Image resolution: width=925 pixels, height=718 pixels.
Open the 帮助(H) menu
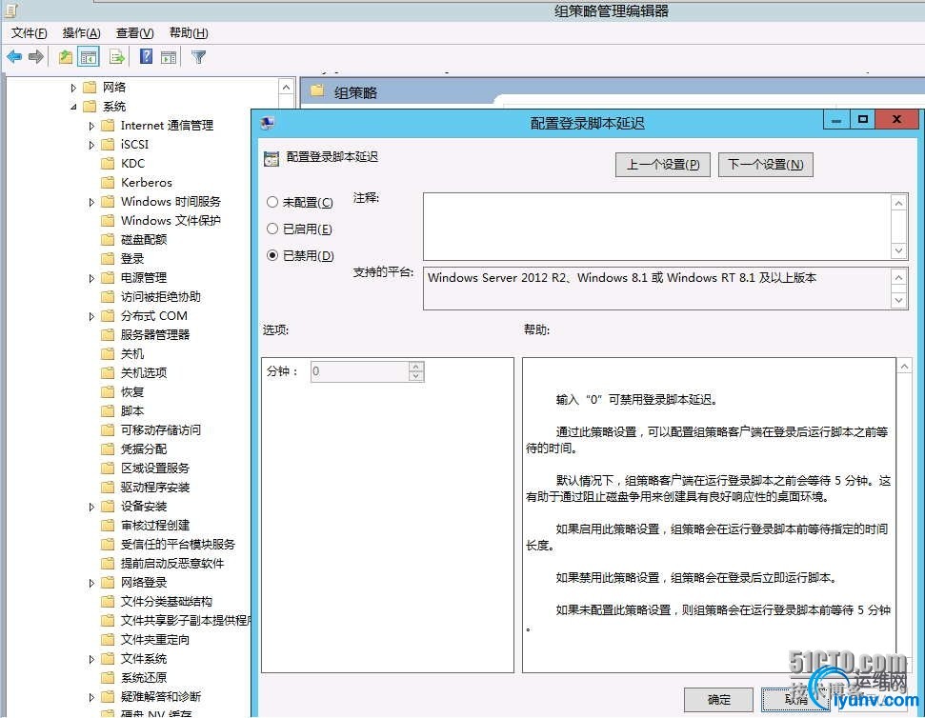coord(189,33)
